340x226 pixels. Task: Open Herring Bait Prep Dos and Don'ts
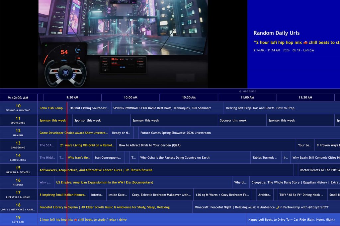(260, 108)
